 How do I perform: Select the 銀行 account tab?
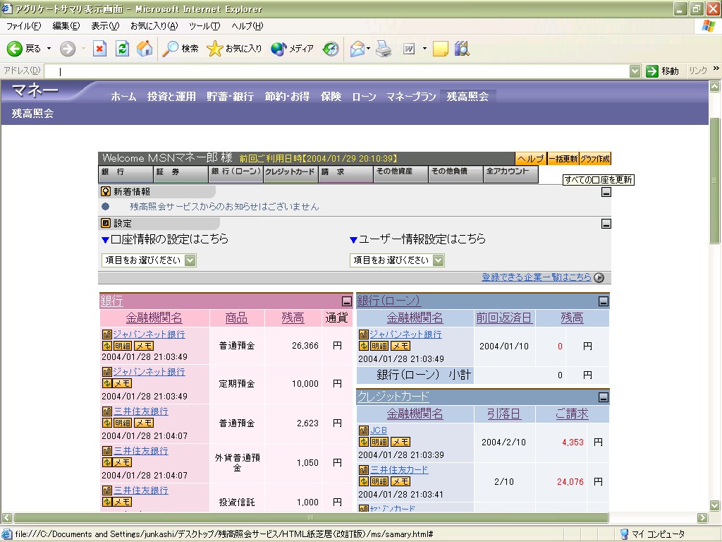[x=126, y=174]
